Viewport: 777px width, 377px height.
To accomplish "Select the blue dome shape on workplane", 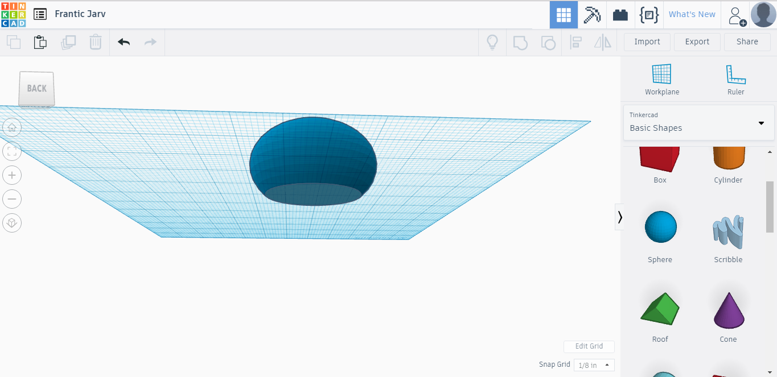I will [313, 161].
